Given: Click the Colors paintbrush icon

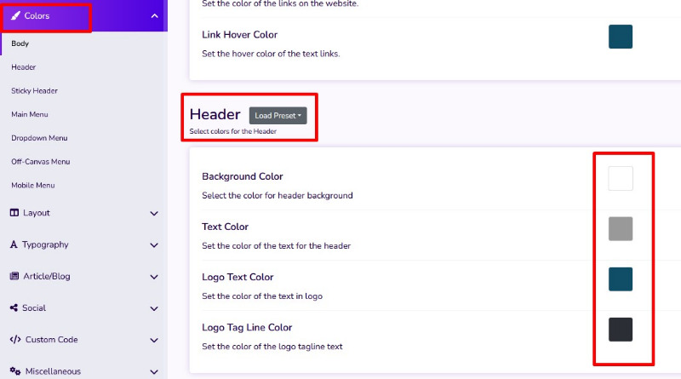Looking at the screenshot, I should pos(15,15).
